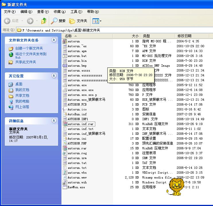Select the Autorun.ini config file icon
The width and height of the screenshot is (213, 206).
coord(65,138)
